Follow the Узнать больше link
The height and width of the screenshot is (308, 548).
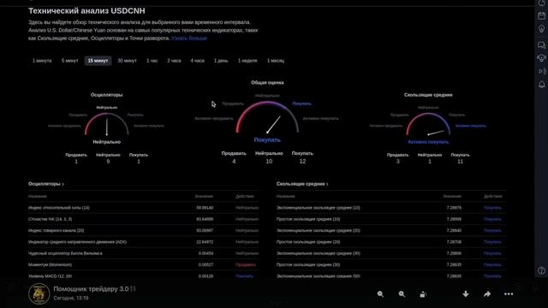189,38
